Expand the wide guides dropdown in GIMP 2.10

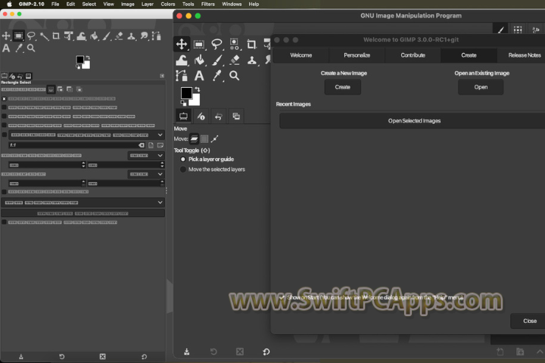coord(83,203)
